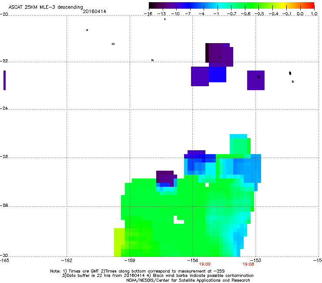Click the note line starting '3)Data buffer is 22 hrs'
322x283 pixels.
[x=158, y=276]
